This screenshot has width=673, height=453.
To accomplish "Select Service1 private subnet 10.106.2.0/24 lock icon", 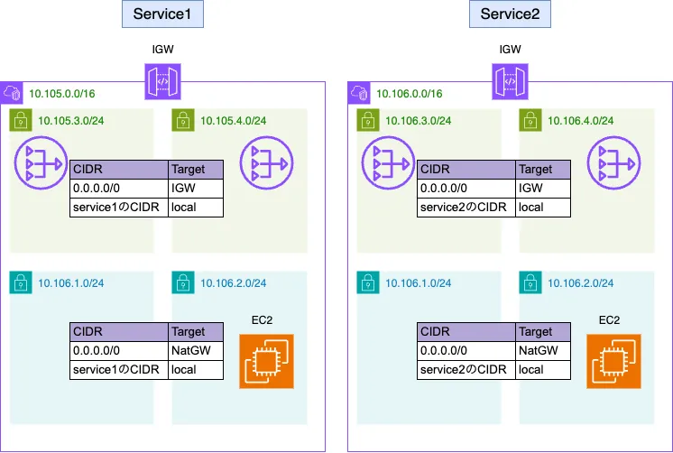I will 183,282.
